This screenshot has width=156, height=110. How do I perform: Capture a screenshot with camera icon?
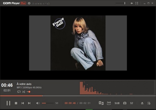(125, 103)
